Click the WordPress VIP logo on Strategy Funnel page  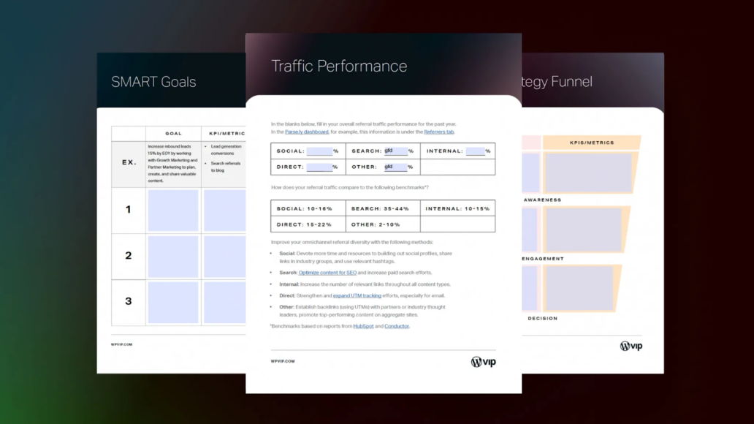click(631, 346)
